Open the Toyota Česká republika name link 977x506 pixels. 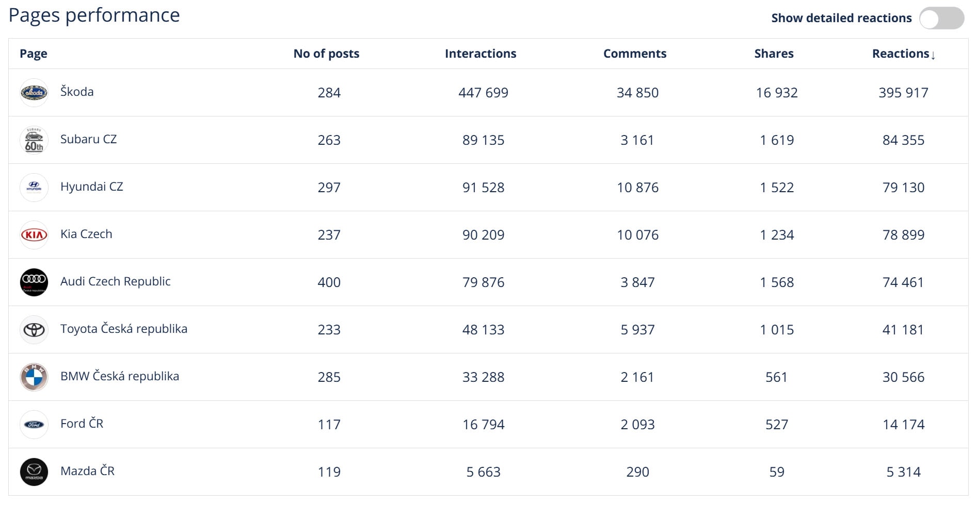click(x=124, y=329)
